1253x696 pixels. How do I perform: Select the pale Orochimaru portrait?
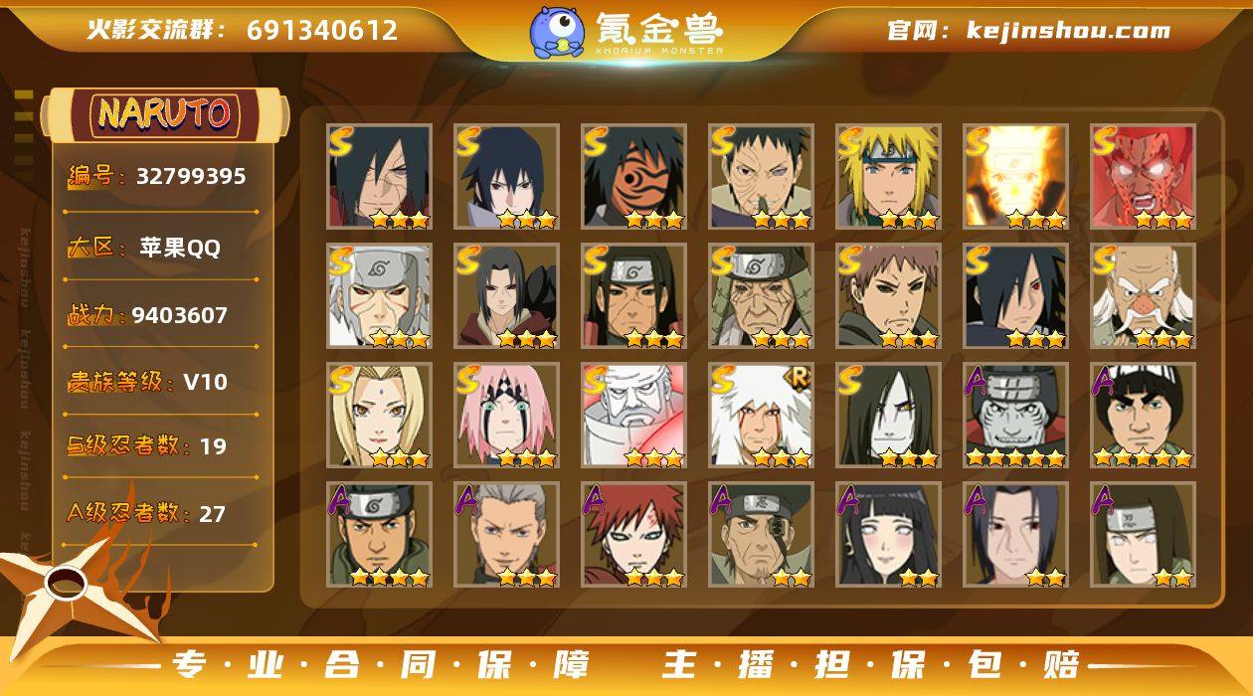[x=889, y=416]
